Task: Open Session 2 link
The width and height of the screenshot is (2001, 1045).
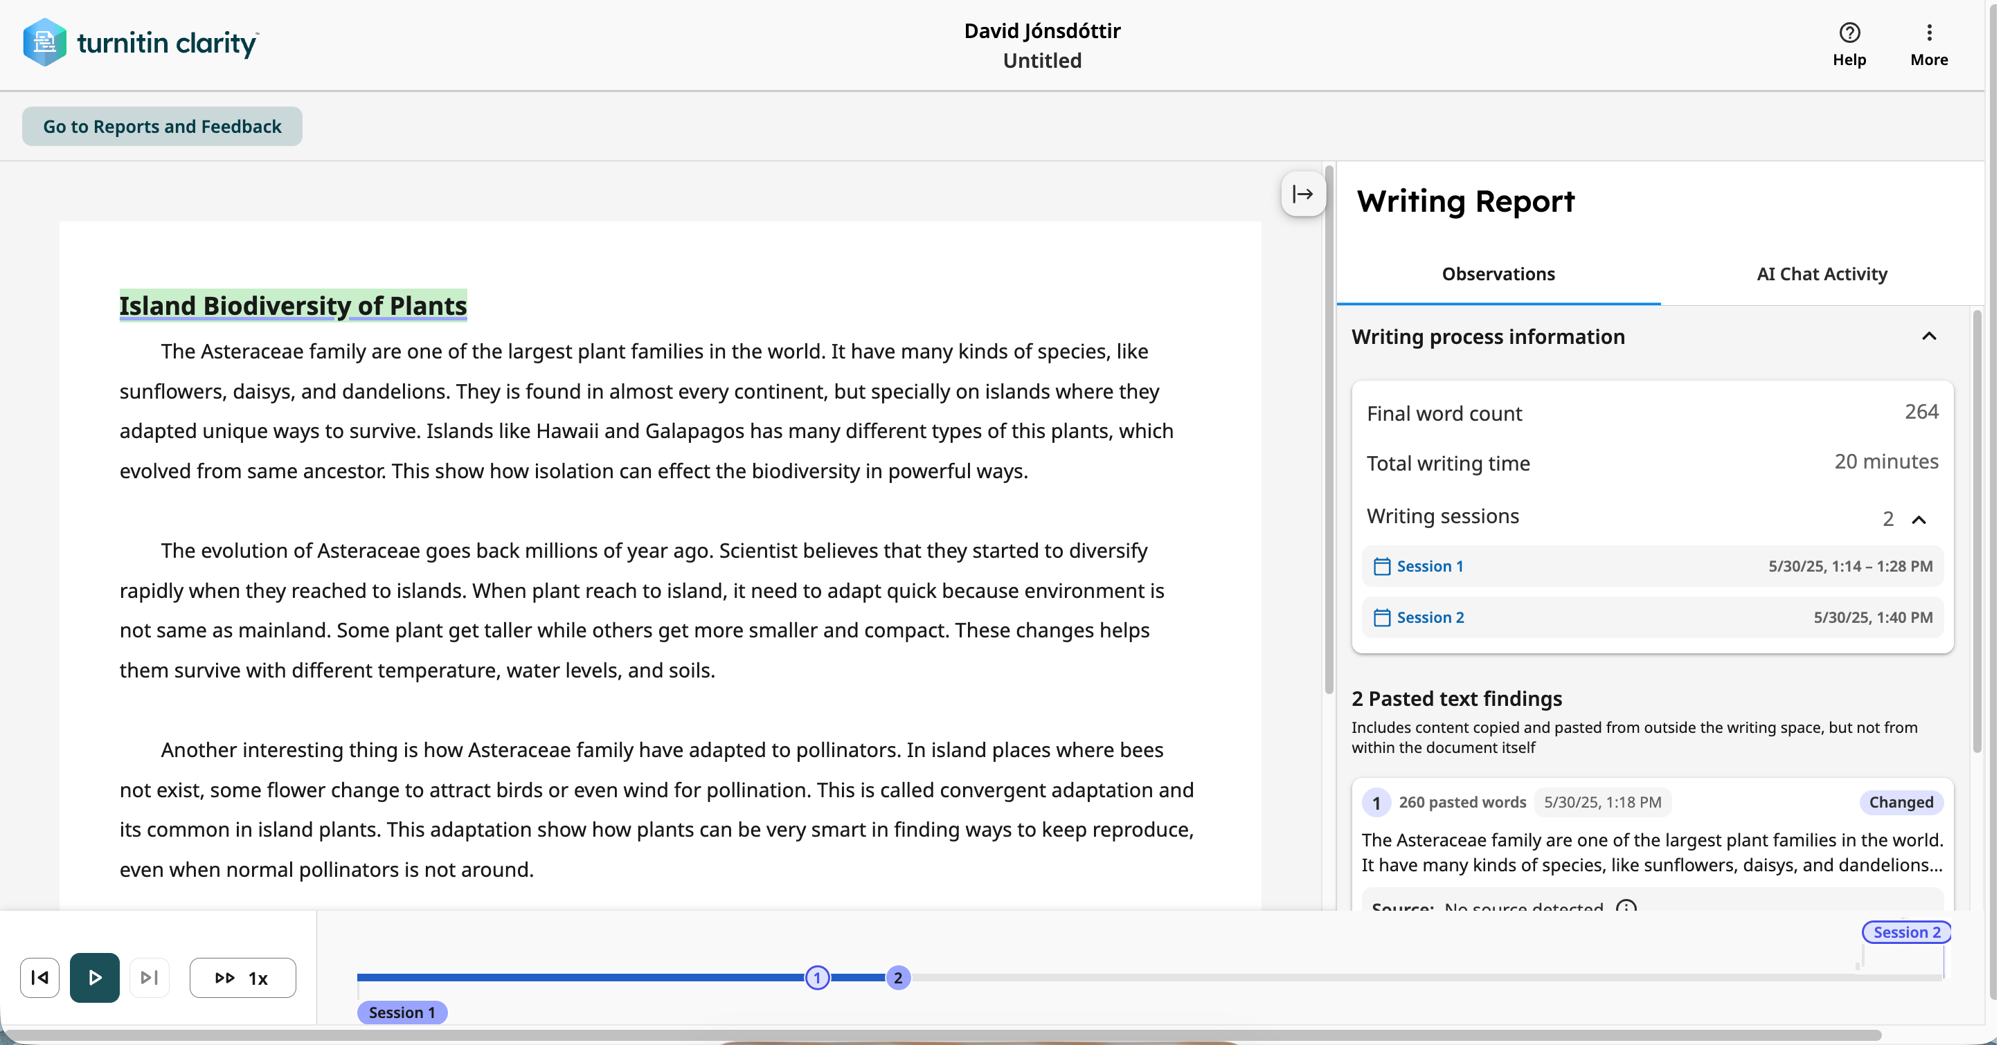Action: pos(1430,617)
